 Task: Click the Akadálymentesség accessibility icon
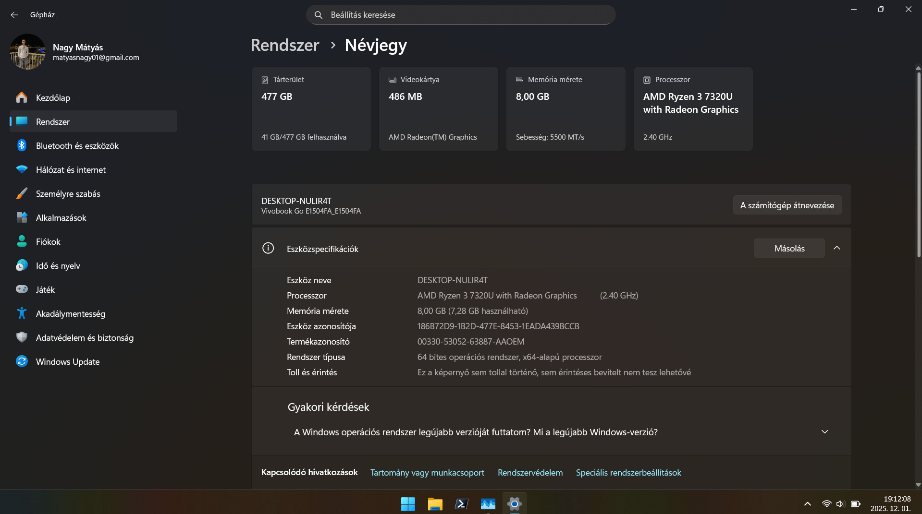pos(22,313)
